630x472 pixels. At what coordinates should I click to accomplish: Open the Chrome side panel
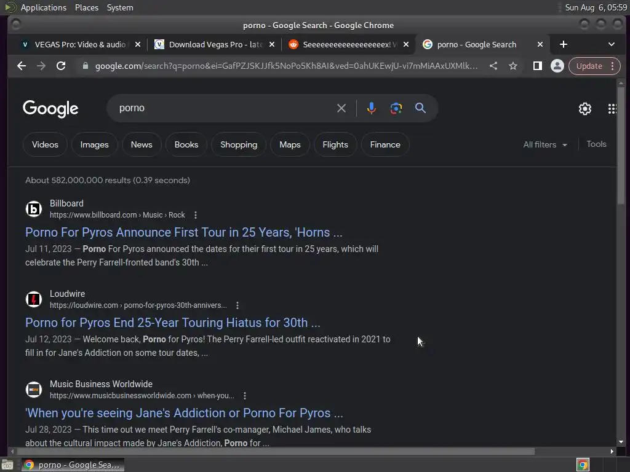537,66
